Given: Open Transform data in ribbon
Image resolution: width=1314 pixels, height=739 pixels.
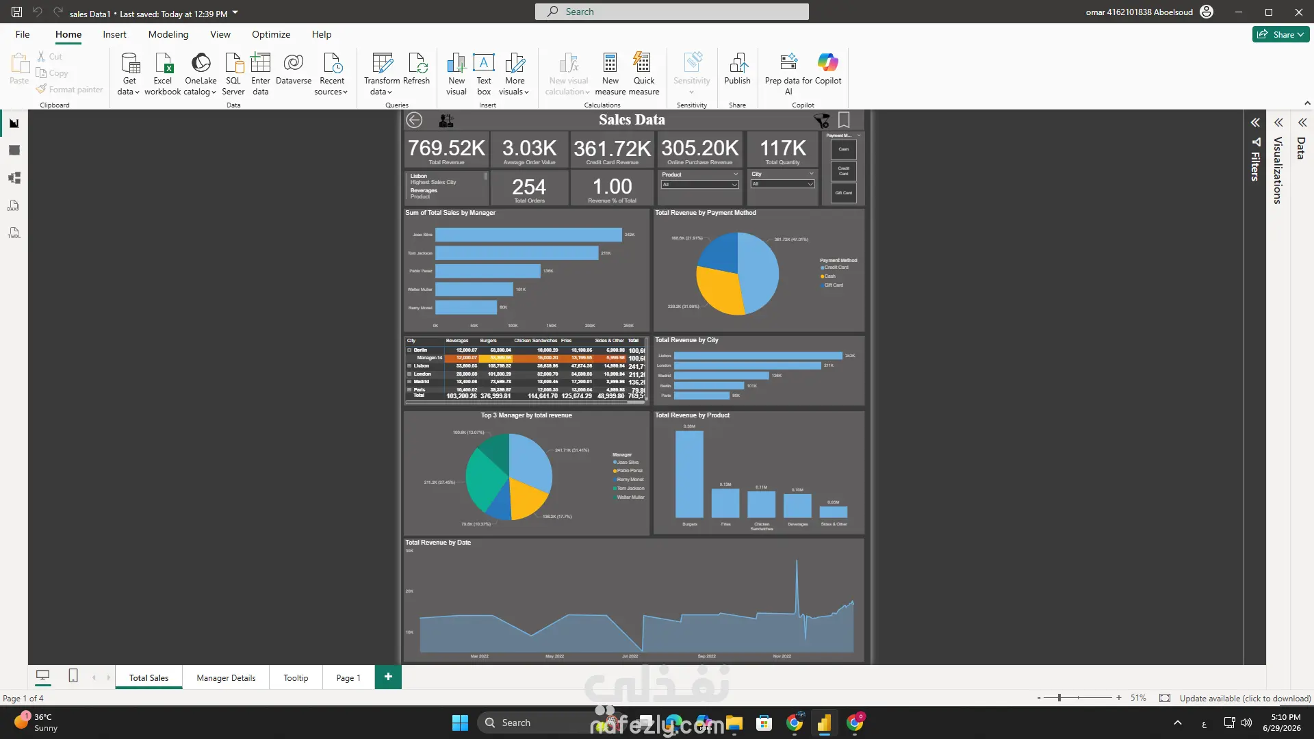Looking at the screenshot, I should (382, 74).
